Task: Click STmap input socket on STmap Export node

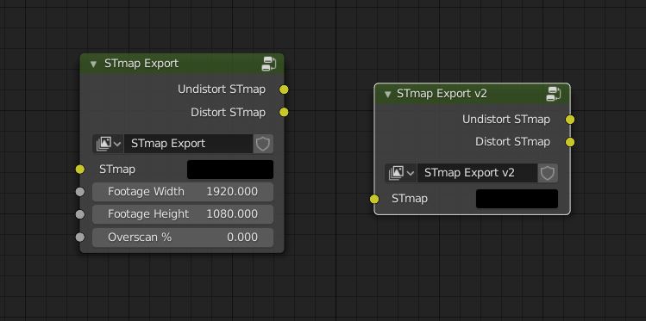Action: click(80, 170)
